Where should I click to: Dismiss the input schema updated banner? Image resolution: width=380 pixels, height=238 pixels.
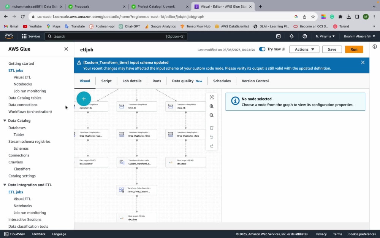(x=363, y=62)
